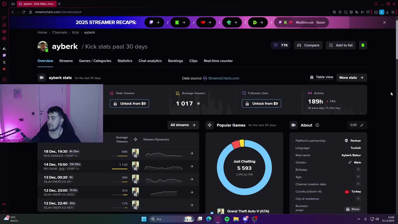Open the 12 Dec, 23:00 stream arrow

192,192
